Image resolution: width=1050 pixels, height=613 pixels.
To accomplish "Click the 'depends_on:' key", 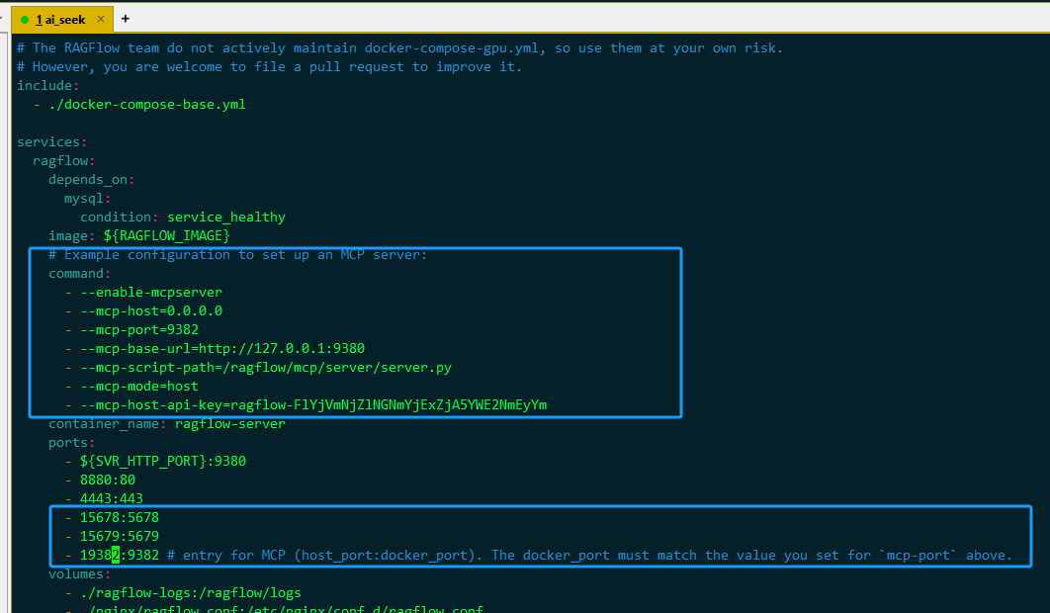I will (92, 180).
